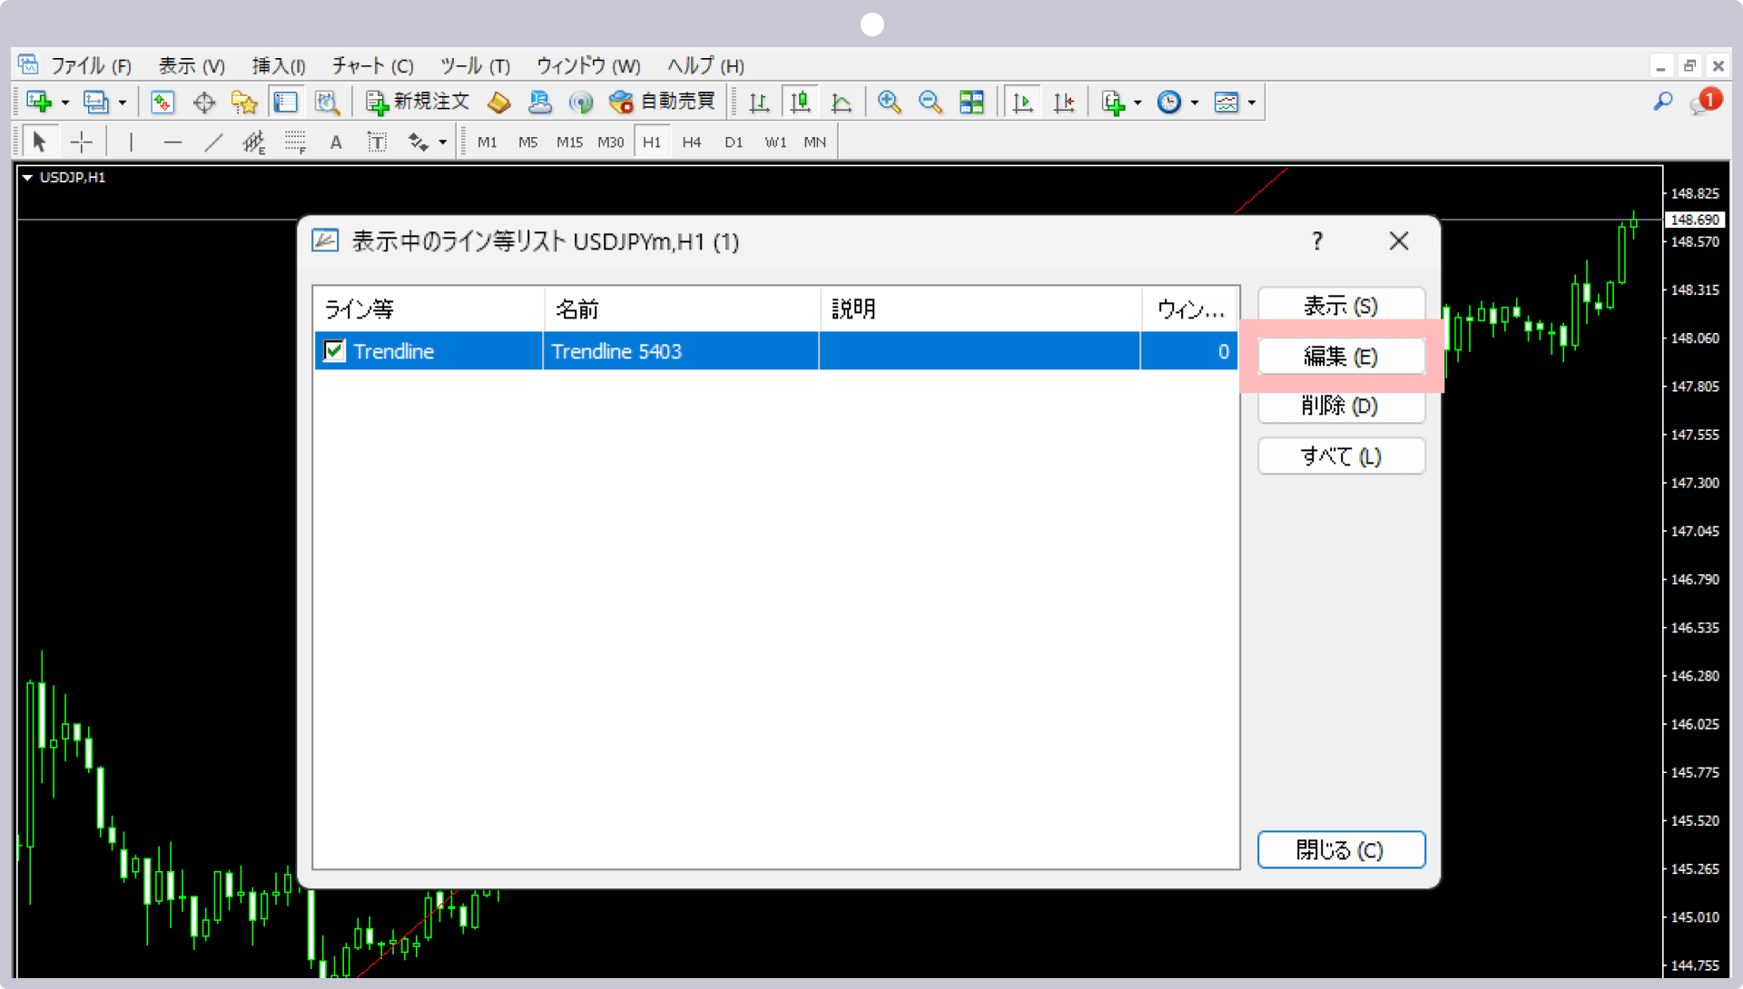The image size is (1743, 989).
Task: Click the dialog help question mark
Action: point(1317,240)
